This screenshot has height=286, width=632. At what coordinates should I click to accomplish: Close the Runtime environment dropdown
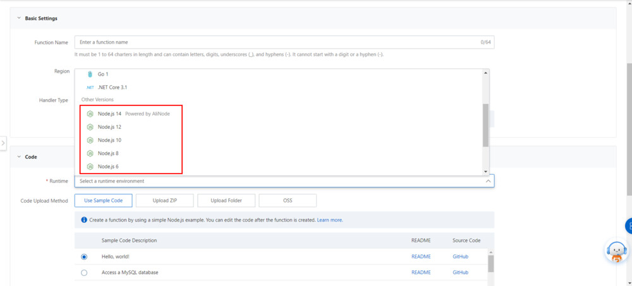487,181
